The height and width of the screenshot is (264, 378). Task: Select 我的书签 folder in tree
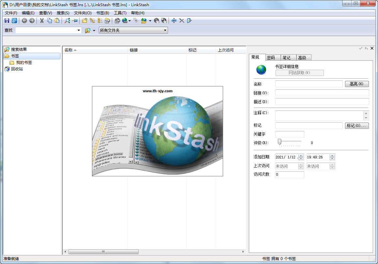(x=24, y=63)
